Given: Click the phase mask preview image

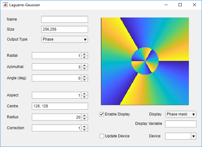Looking at the screenshot, I should 145,61.
